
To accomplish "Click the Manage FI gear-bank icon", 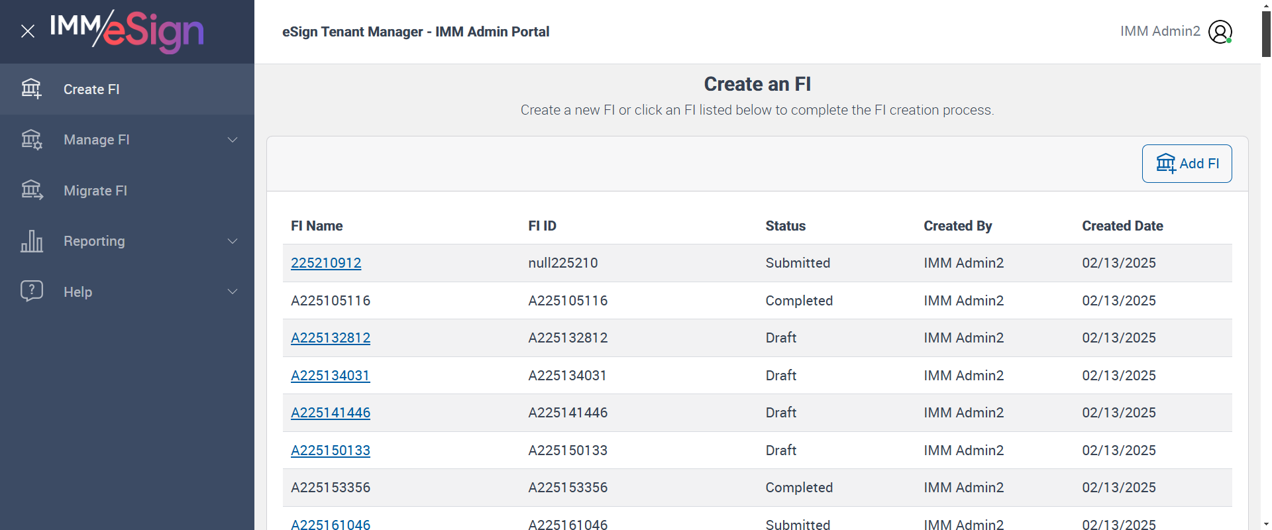I will tap(31, 140).
